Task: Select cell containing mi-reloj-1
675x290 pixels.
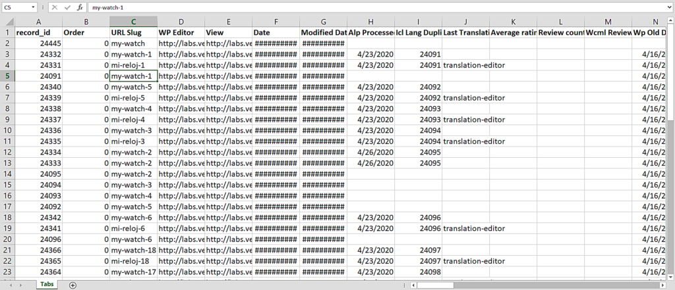Action: click(133, 65)
